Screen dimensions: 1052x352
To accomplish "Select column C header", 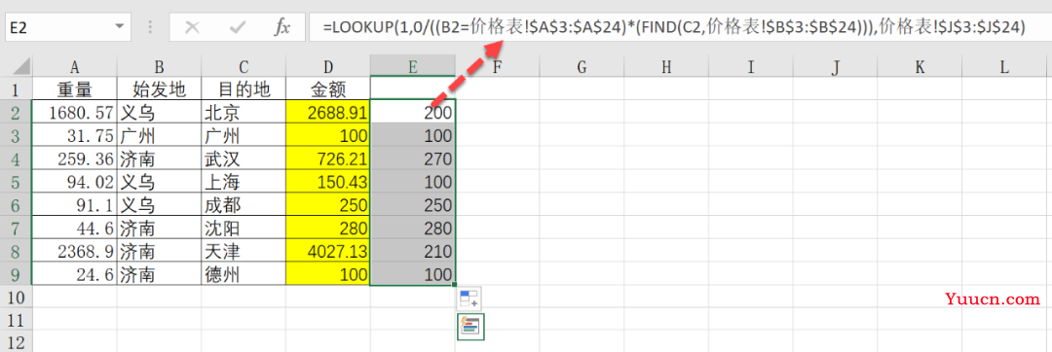I will 244,66.
